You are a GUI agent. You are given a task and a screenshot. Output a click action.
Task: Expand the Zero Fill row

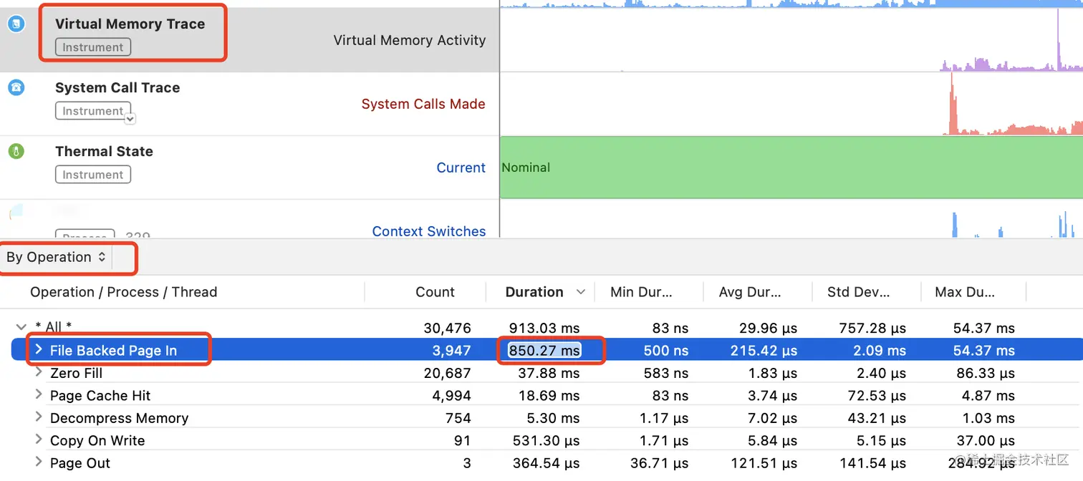click(x=39, y=373)
